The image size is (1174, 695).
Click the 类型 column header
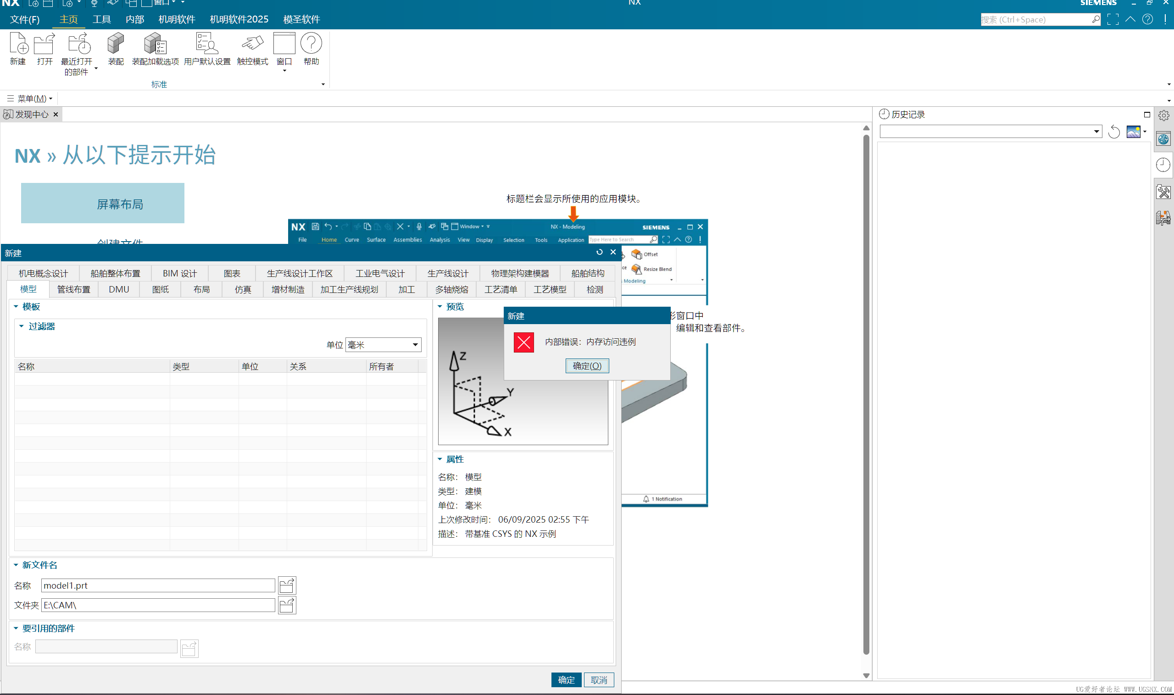pos(204,366)
